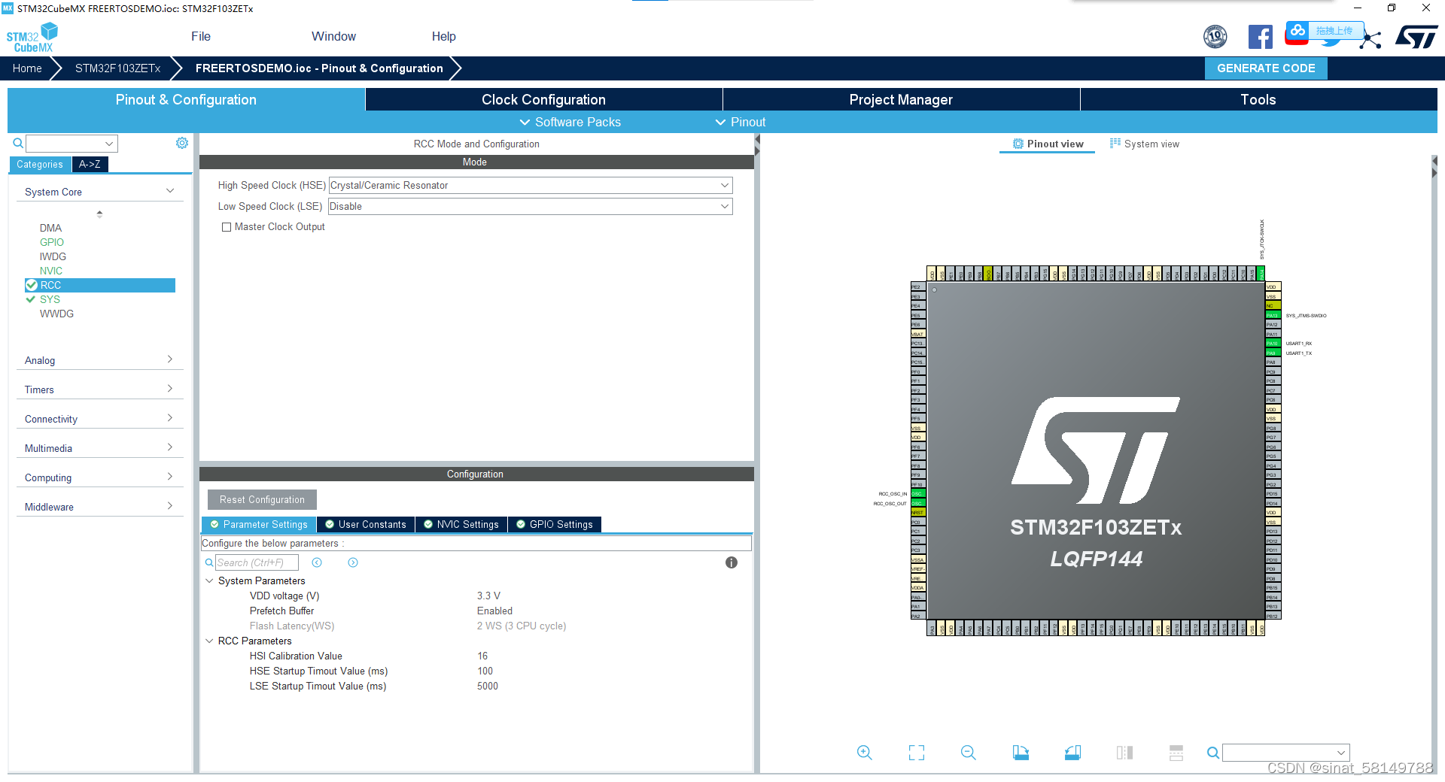The width and height of the screenshot is (1445, 782).
Task: Show parameter info icon
Action: 732,562
